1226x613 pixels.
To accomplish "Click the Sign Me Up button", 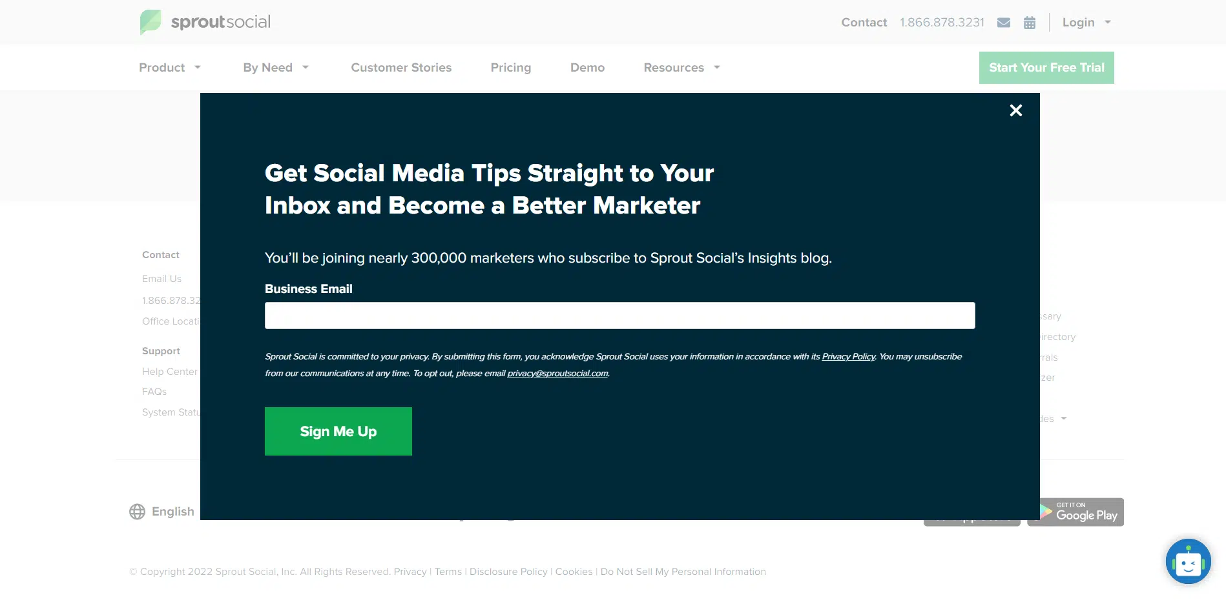I will pyautogui.click(x=338, y=431).
